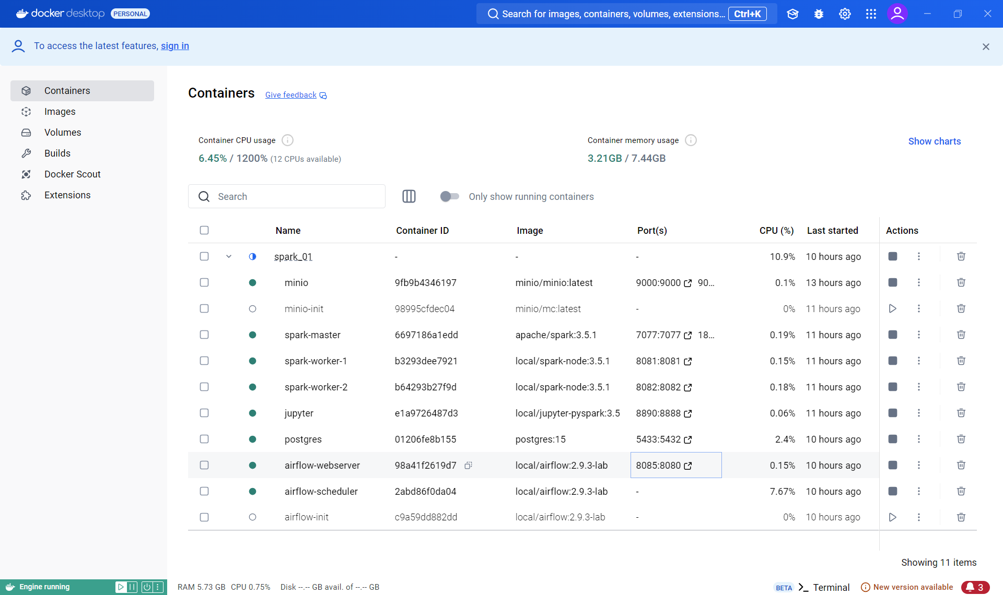Start the minio-init container
The width and height of the screenshot is (1003, 595).
pyautogui.click(x=893, y=308)
